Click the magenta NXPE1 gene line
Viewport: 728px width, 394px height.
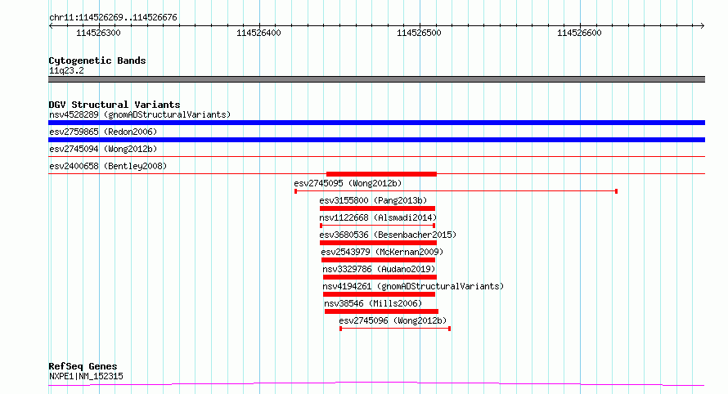[x=376, y=383]
